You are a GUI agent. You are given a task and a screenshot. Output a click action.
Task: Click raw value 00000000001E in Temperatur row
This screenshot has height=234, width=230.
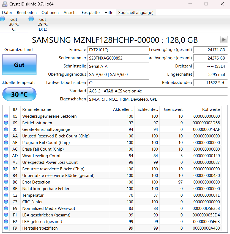(207, 195)
